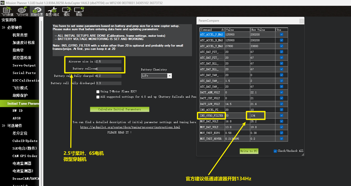The width and height of the screenshot is (351, 186).
Task: Click the Mission Planner title bar logo
Action: [3, 3]
